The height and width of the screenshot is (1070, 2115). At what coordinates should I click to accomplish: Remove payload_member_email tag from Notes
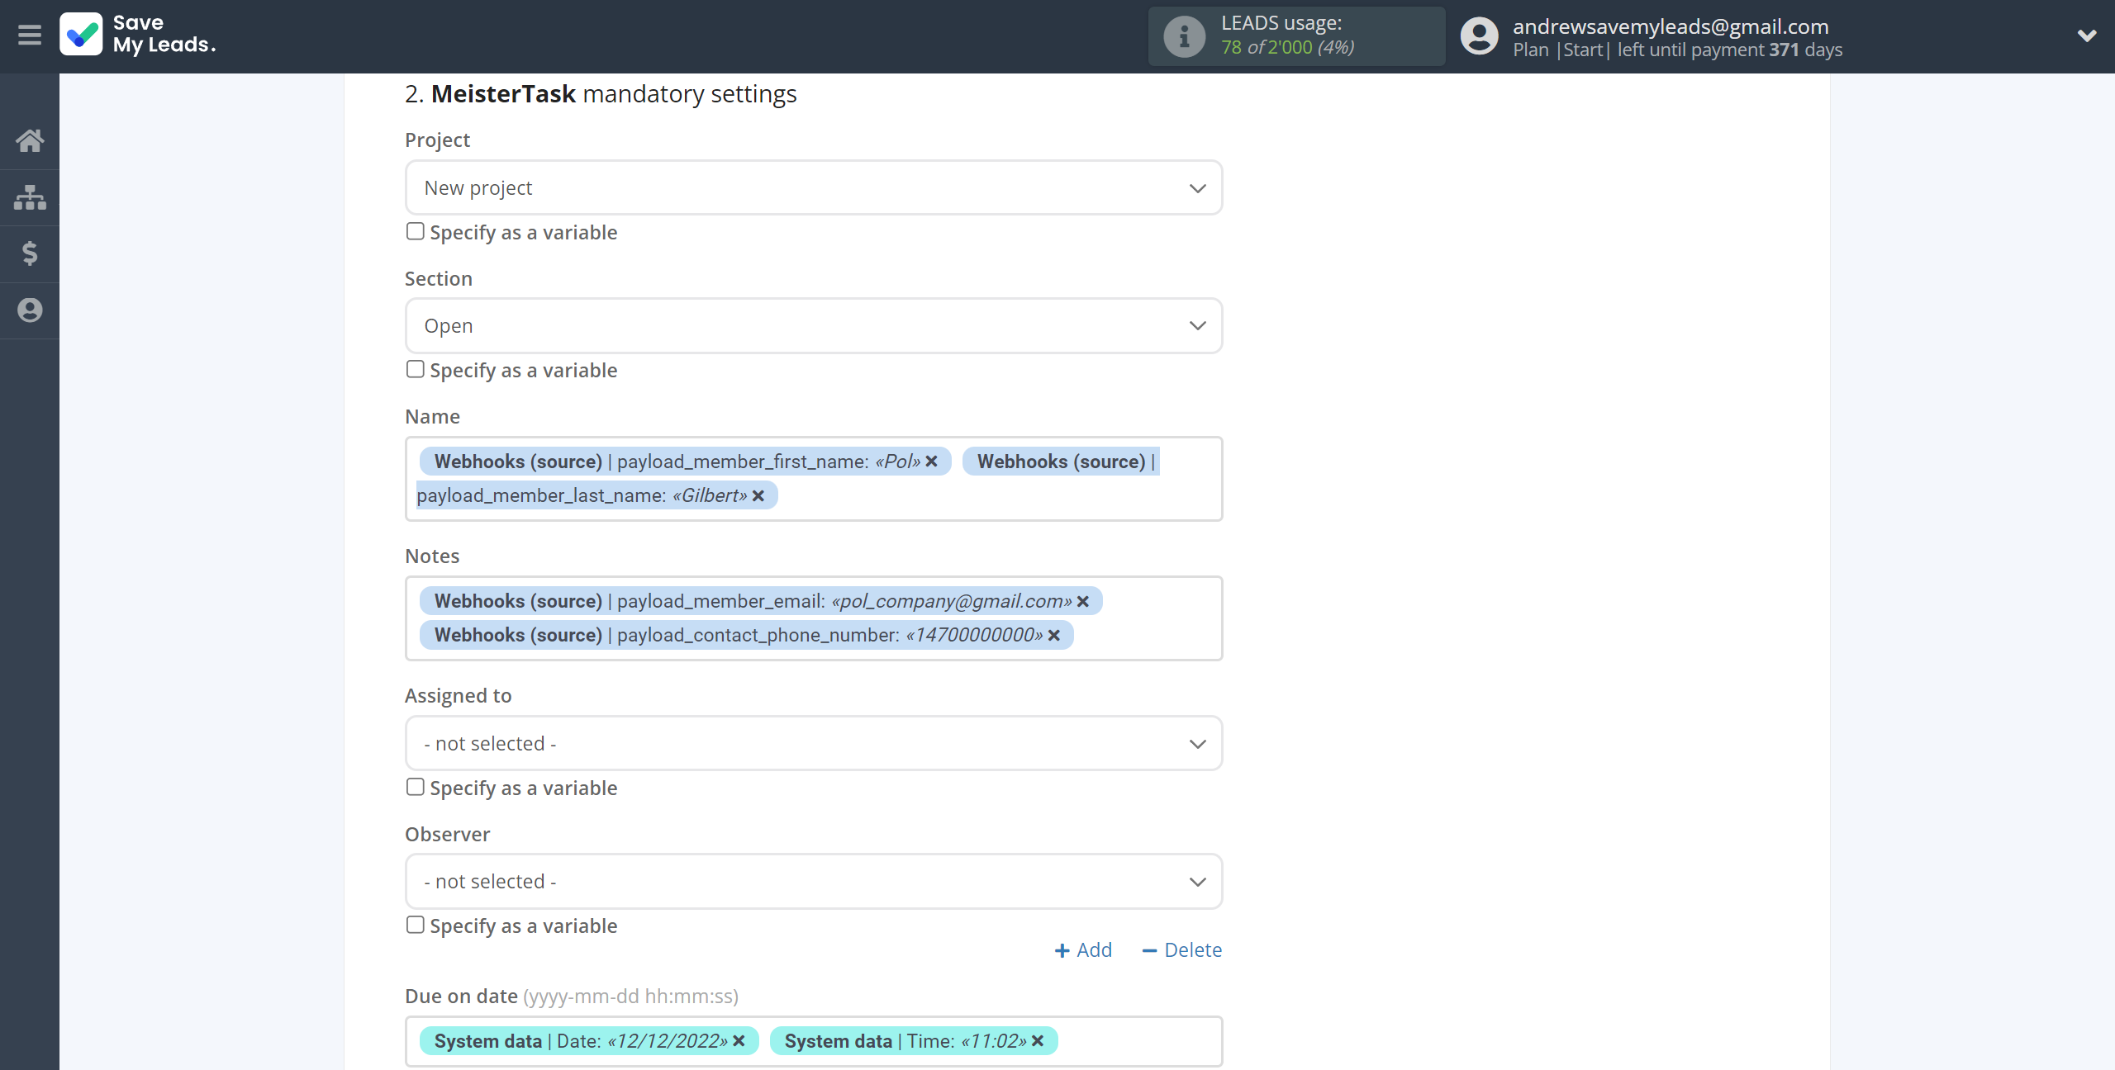coord(1083,601)
